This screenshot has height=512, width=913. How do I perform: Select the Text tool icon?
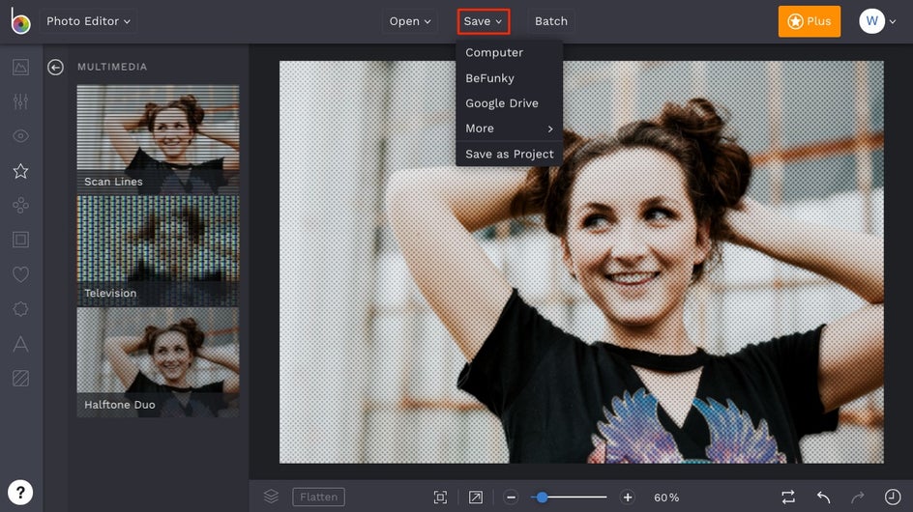pos(20,344)
